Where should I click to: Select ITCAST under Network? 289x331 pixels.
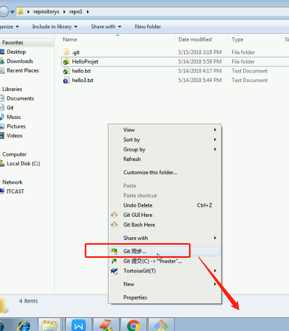point(15,192)
